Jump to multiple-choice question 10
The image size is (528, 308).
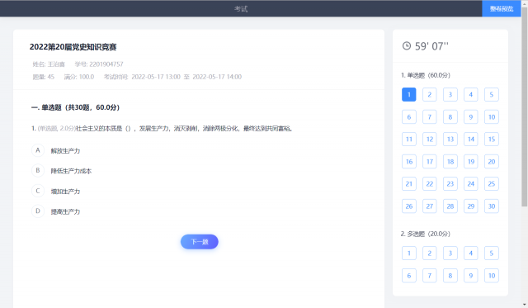click(492, 276)
